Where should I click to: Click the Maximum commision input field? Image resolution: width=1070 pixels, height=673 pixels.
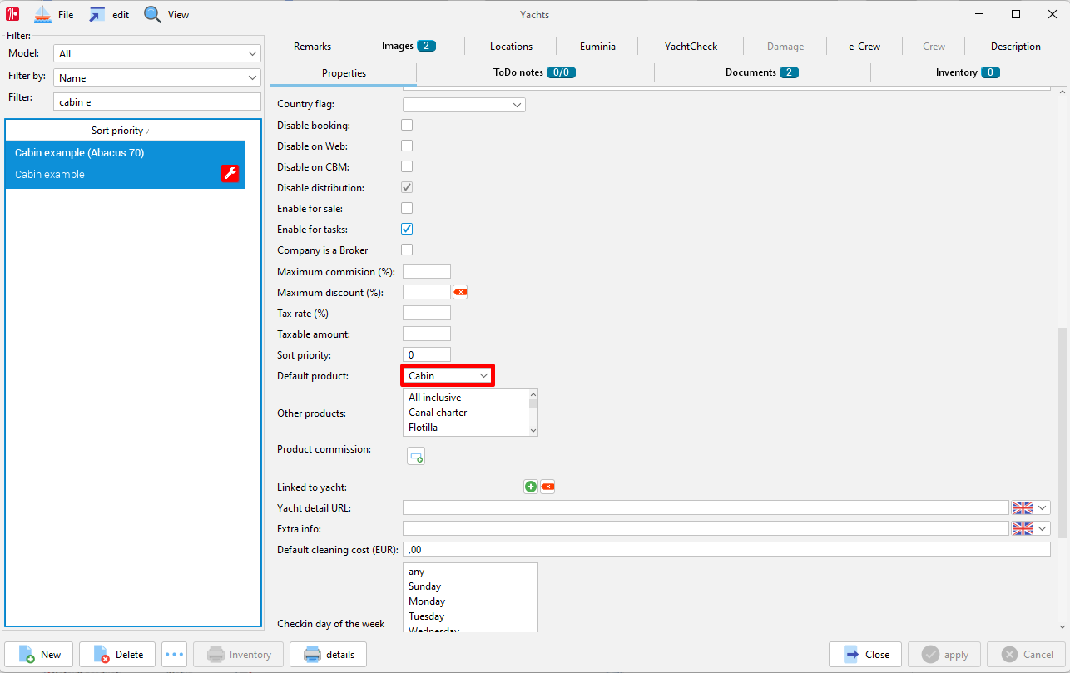426,271
